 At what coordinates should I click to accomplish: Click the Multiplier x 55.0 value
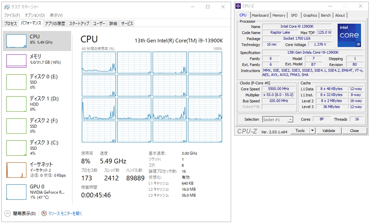[x=279, y=94]
